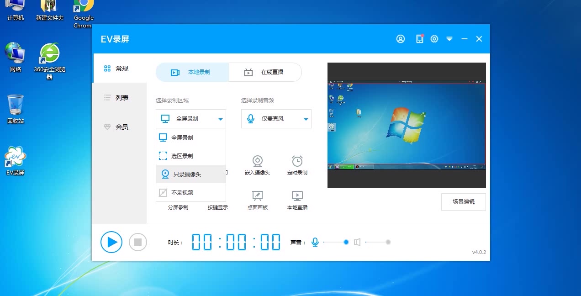Click the 分屏录制 label

point(178,207)
